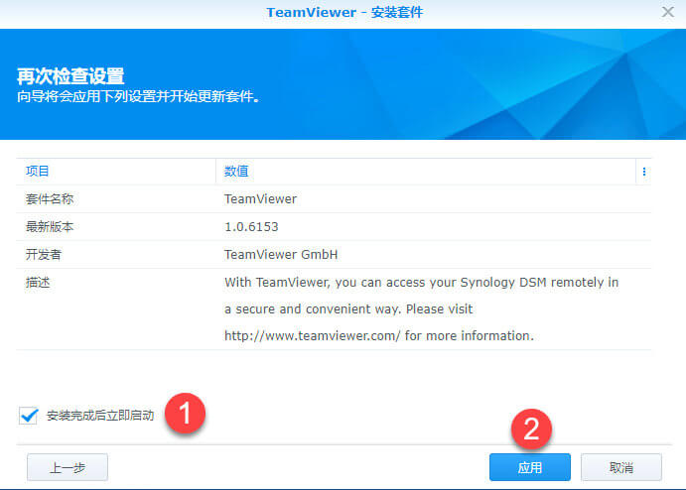Viewport: 686px width, 490px height.
Task: Go back with the 上一步 button
Action: (x=68, y=467)
